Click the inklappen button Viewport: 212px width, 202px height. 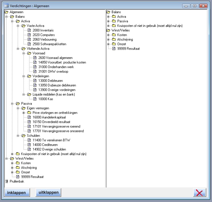pyautogui.click(x=17, y=193)
